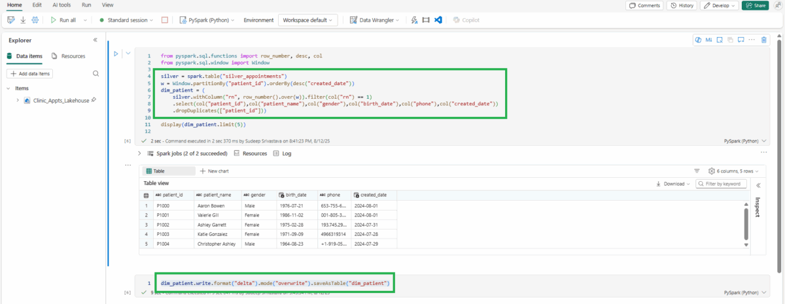Add comment to cell icon
785x304 pixels.
point(741,41)
